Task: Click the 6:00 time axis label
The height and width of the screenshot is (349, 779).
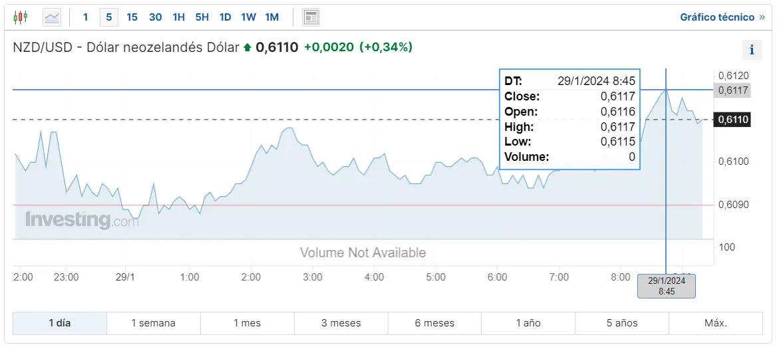Action: pos(498,277)
